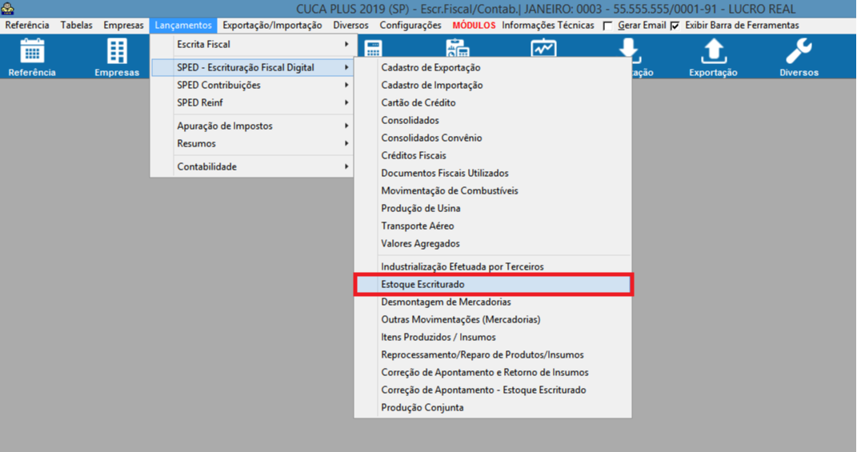Expand the Contabilidade submenu
The width and height of the screenshot is (857, 452).
pos(252,166)
